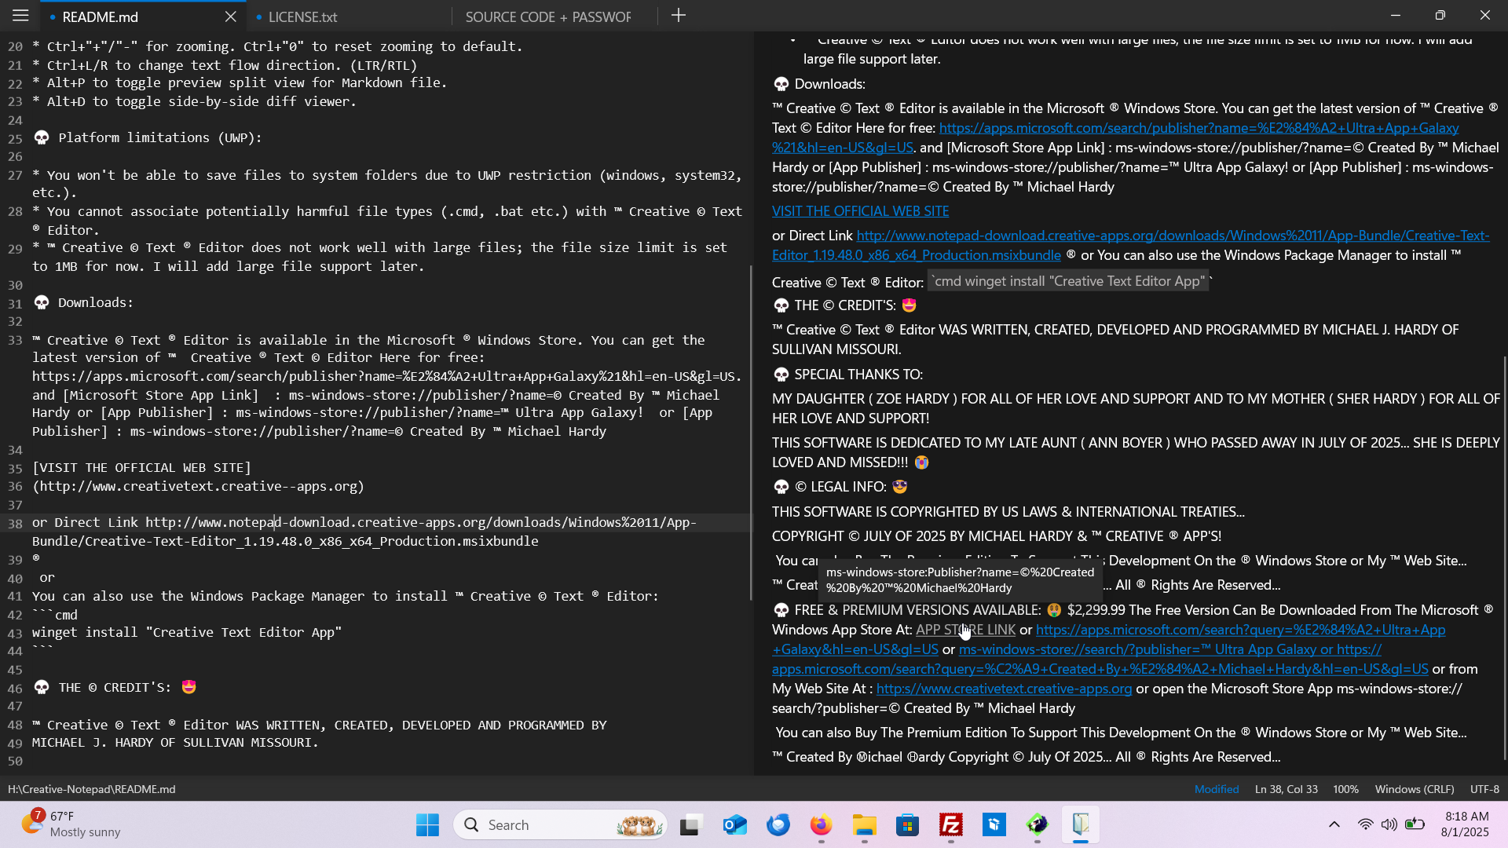Image resolution: width=1508 pixels, height=848 pixels.
Task: Switch to SOURCE CODE + PASSWORD tab
Action: pos(547,16)
